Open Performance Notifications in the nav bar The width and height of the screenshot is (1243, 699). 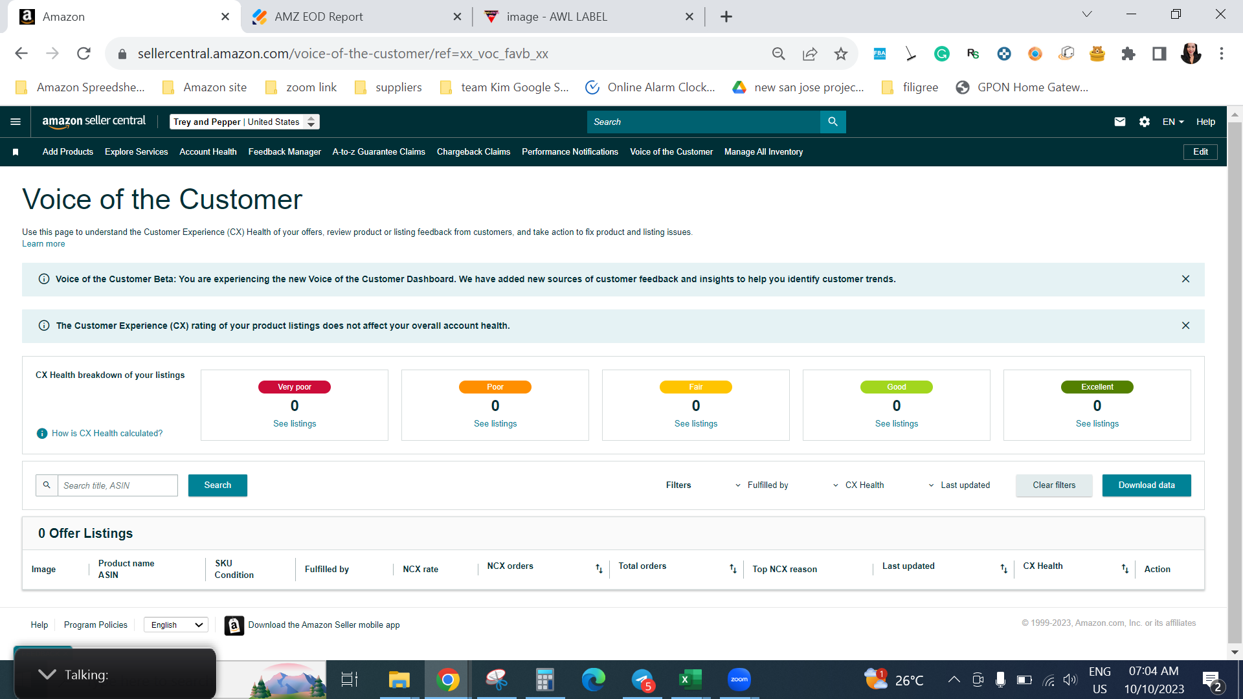(x=570, y=152)
